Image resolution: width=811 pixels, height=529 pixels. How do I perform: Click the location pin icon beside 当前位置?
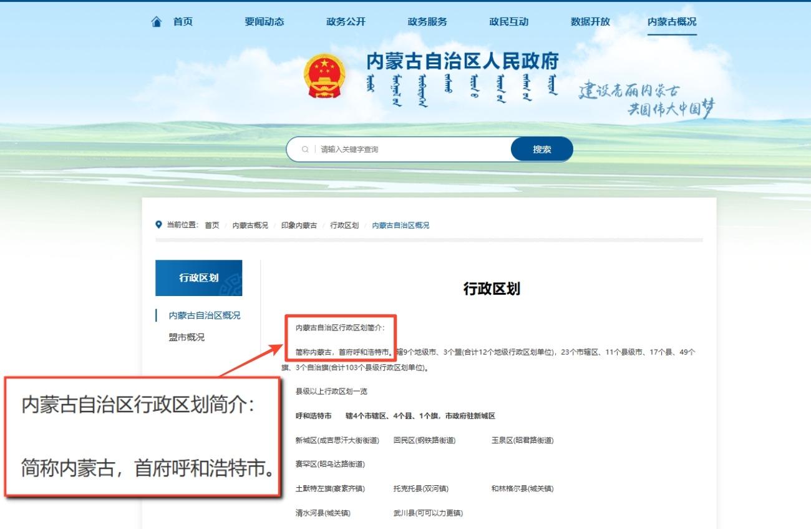point(158,225)
